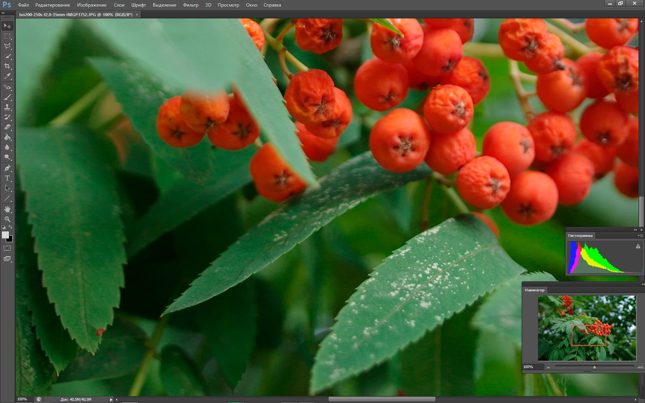Open the status bar document info arrow

[x=111, y=400]
